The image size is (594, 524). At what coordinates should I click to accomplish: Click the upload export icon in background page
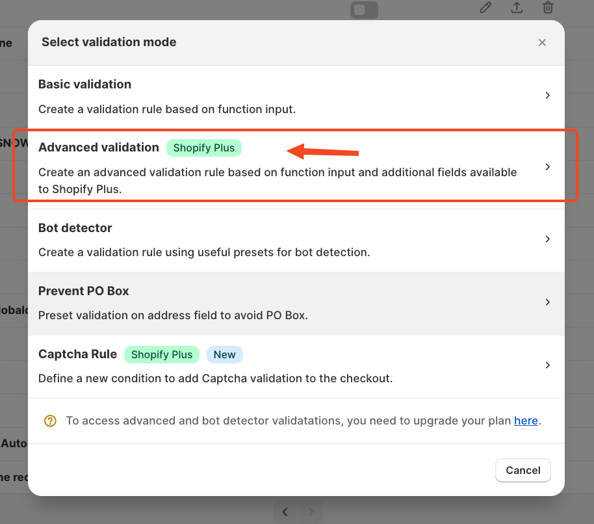517,8
